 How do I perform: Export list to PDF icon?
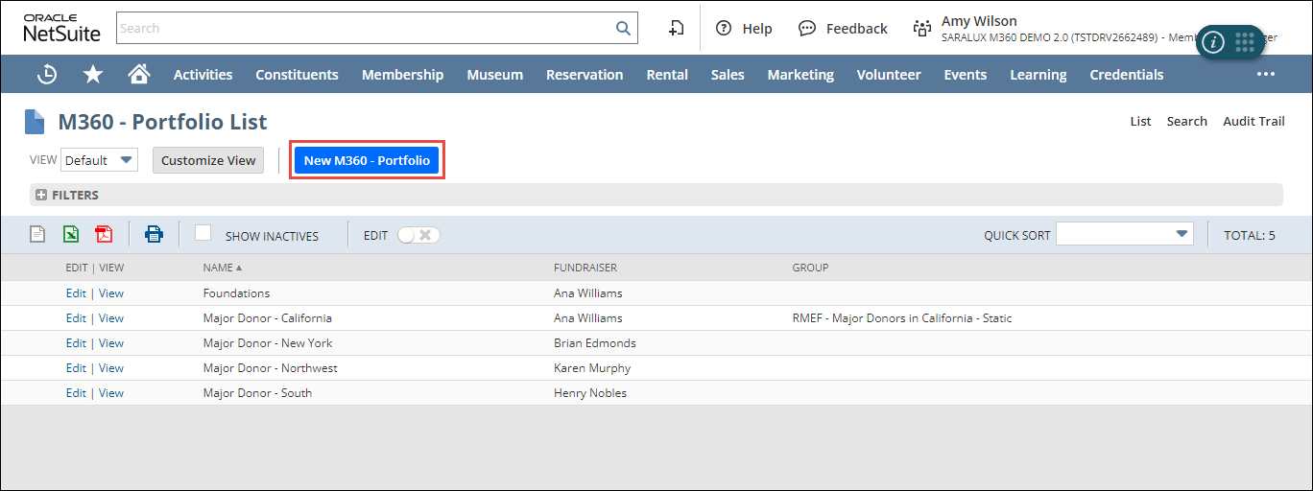pyautogui.click(x=104, y=234)
